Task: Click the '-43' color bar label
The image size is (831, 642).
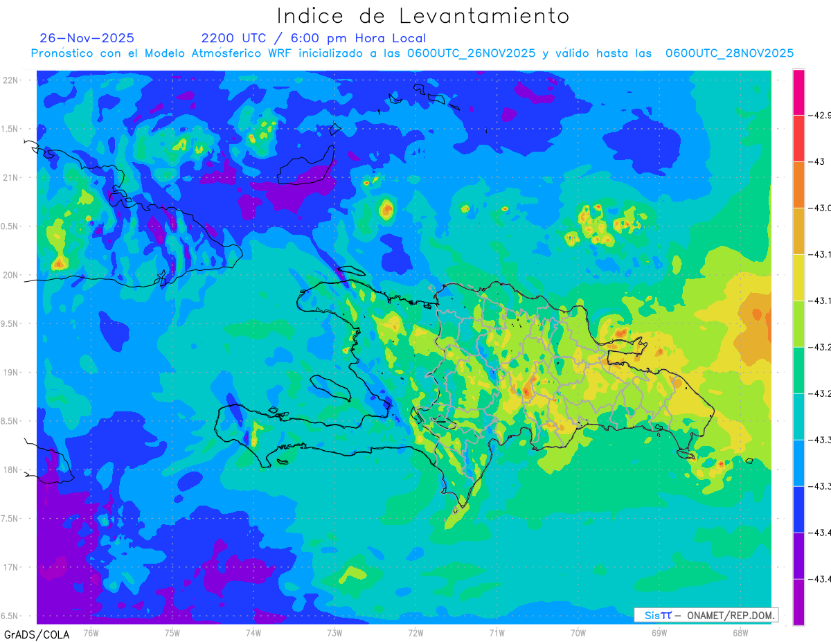Action: (817, 162)
